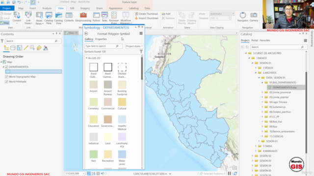Expand the SESIÓN 02 folder
Viewport: 314px width, 176px height.
[253, 156]
